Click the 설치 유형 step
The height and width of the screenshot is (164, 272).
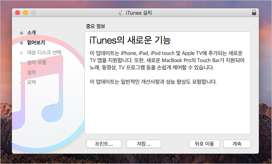coord(37,62)
